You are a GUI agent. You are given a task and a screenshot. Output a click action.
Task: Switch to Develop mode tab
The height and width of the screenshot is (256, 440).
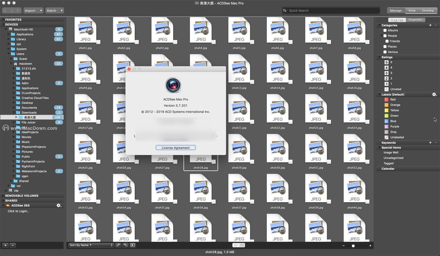point(428,11)
